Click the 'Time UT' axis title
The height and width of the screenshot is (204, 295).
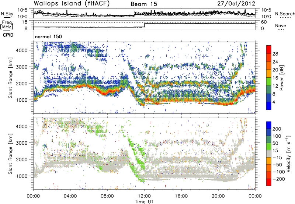tap(144, 201)
